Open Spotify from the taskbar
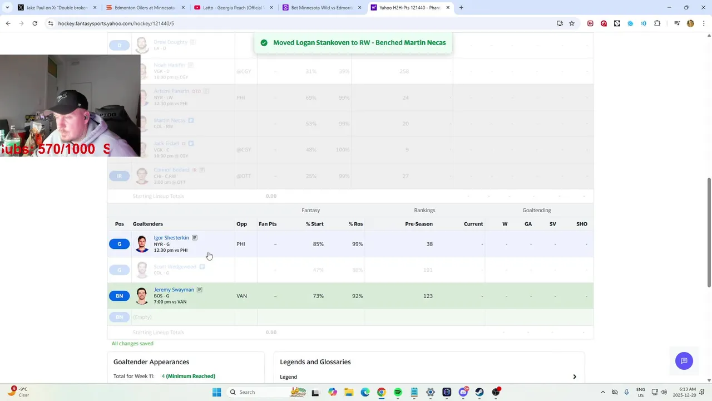This screenshot has width=712, height=401. tap(398, 392)
